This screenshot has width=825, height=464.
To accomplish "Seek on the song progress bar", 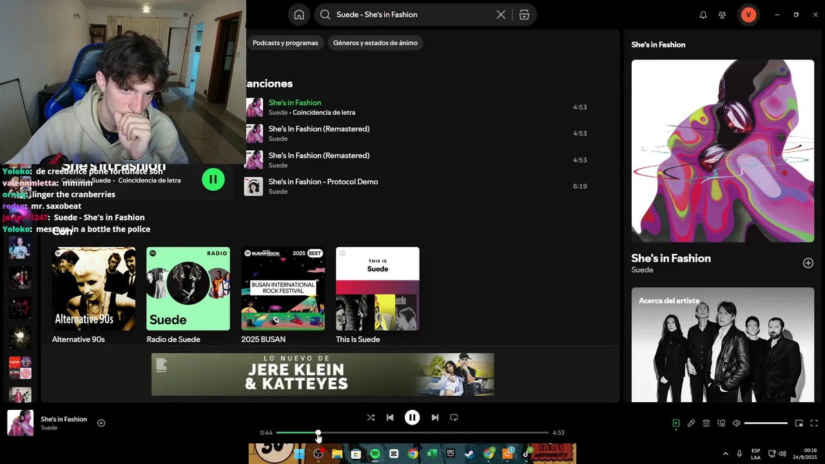I will (x=412, y=433).
